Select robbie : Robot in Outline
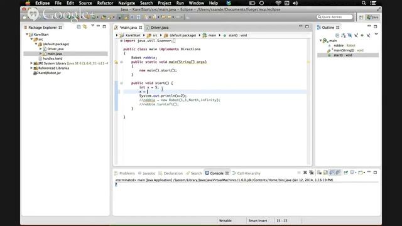402x226 pixels. coord(344,45)
